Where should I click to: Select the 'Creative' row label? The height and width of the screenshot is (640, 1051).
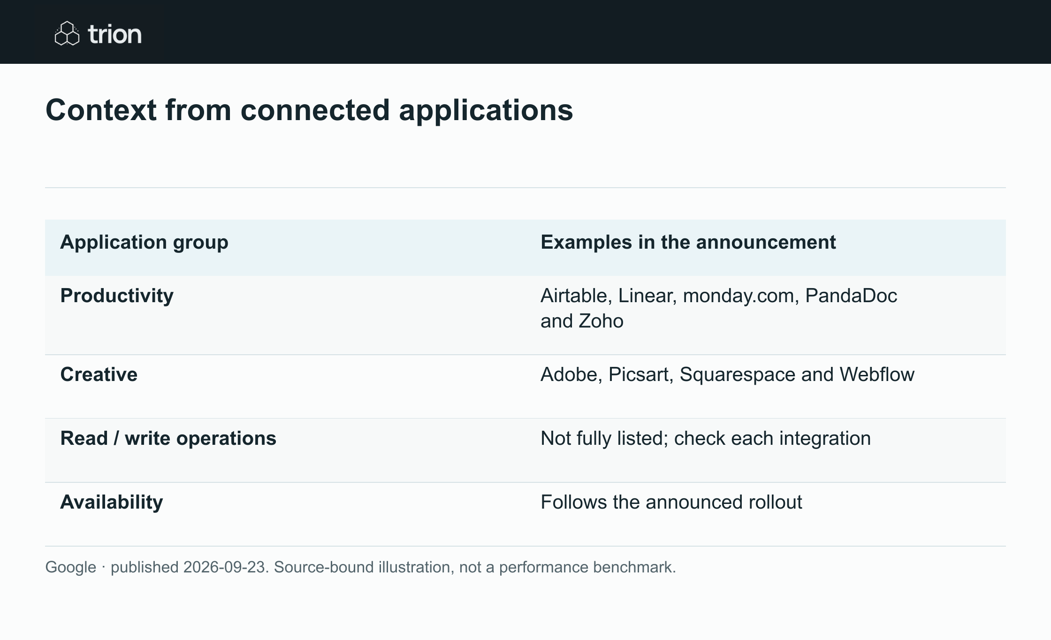pyautogui.click(x=99, y=374)
